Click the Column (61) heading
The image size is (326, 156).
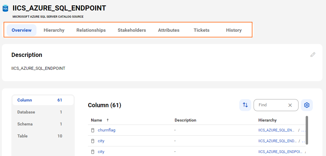tap(105, 105)
